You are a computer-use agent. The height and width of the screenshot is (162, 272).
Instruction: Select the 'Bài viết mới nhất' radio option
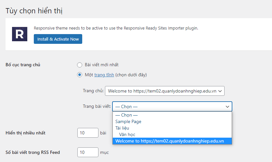[x=80, y=65]
